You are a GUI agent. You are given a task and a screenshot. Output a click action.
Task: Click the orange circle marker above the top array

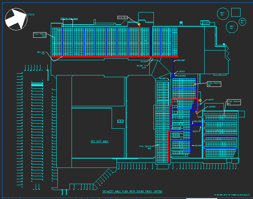click(139, 24)
